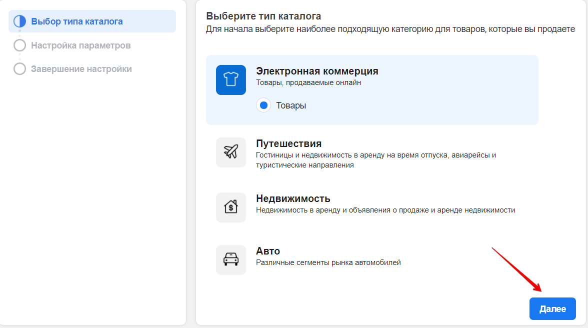The image size is (588, 328).
Task: Click the half-filled circle step icon
Action: click(x=19, y=21)
